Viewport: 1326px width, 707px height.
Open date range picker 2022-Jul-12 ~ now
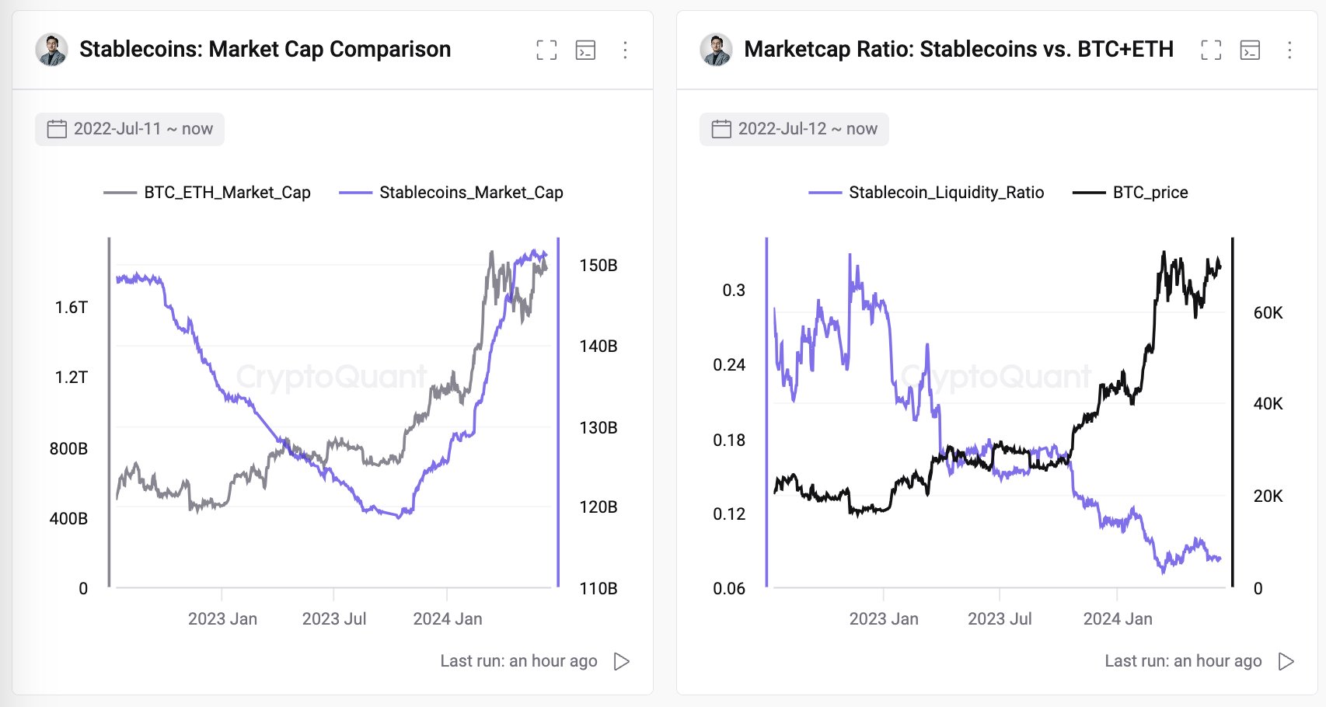click(x=794, y=129)
